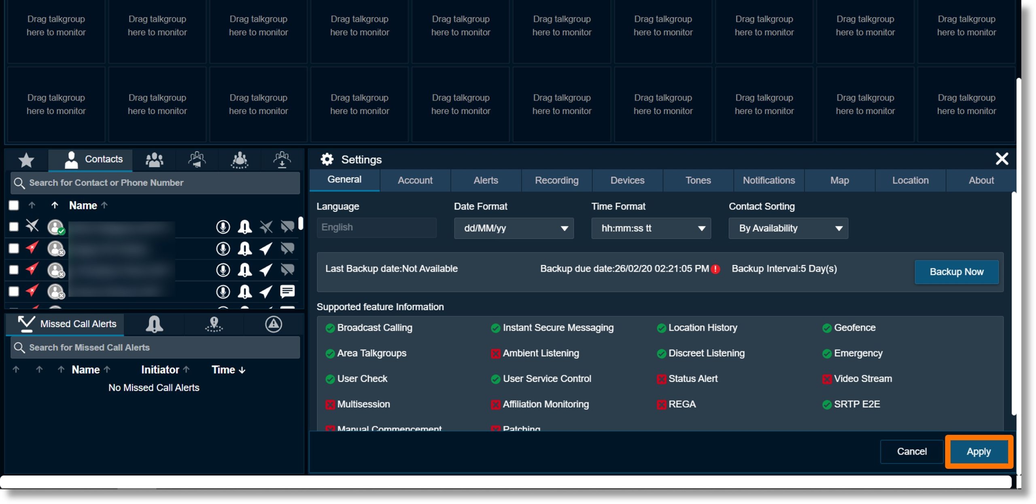Click the call microphone icon in second contact row
This screenshot has width=1036, height=504.
coord(223,249)
